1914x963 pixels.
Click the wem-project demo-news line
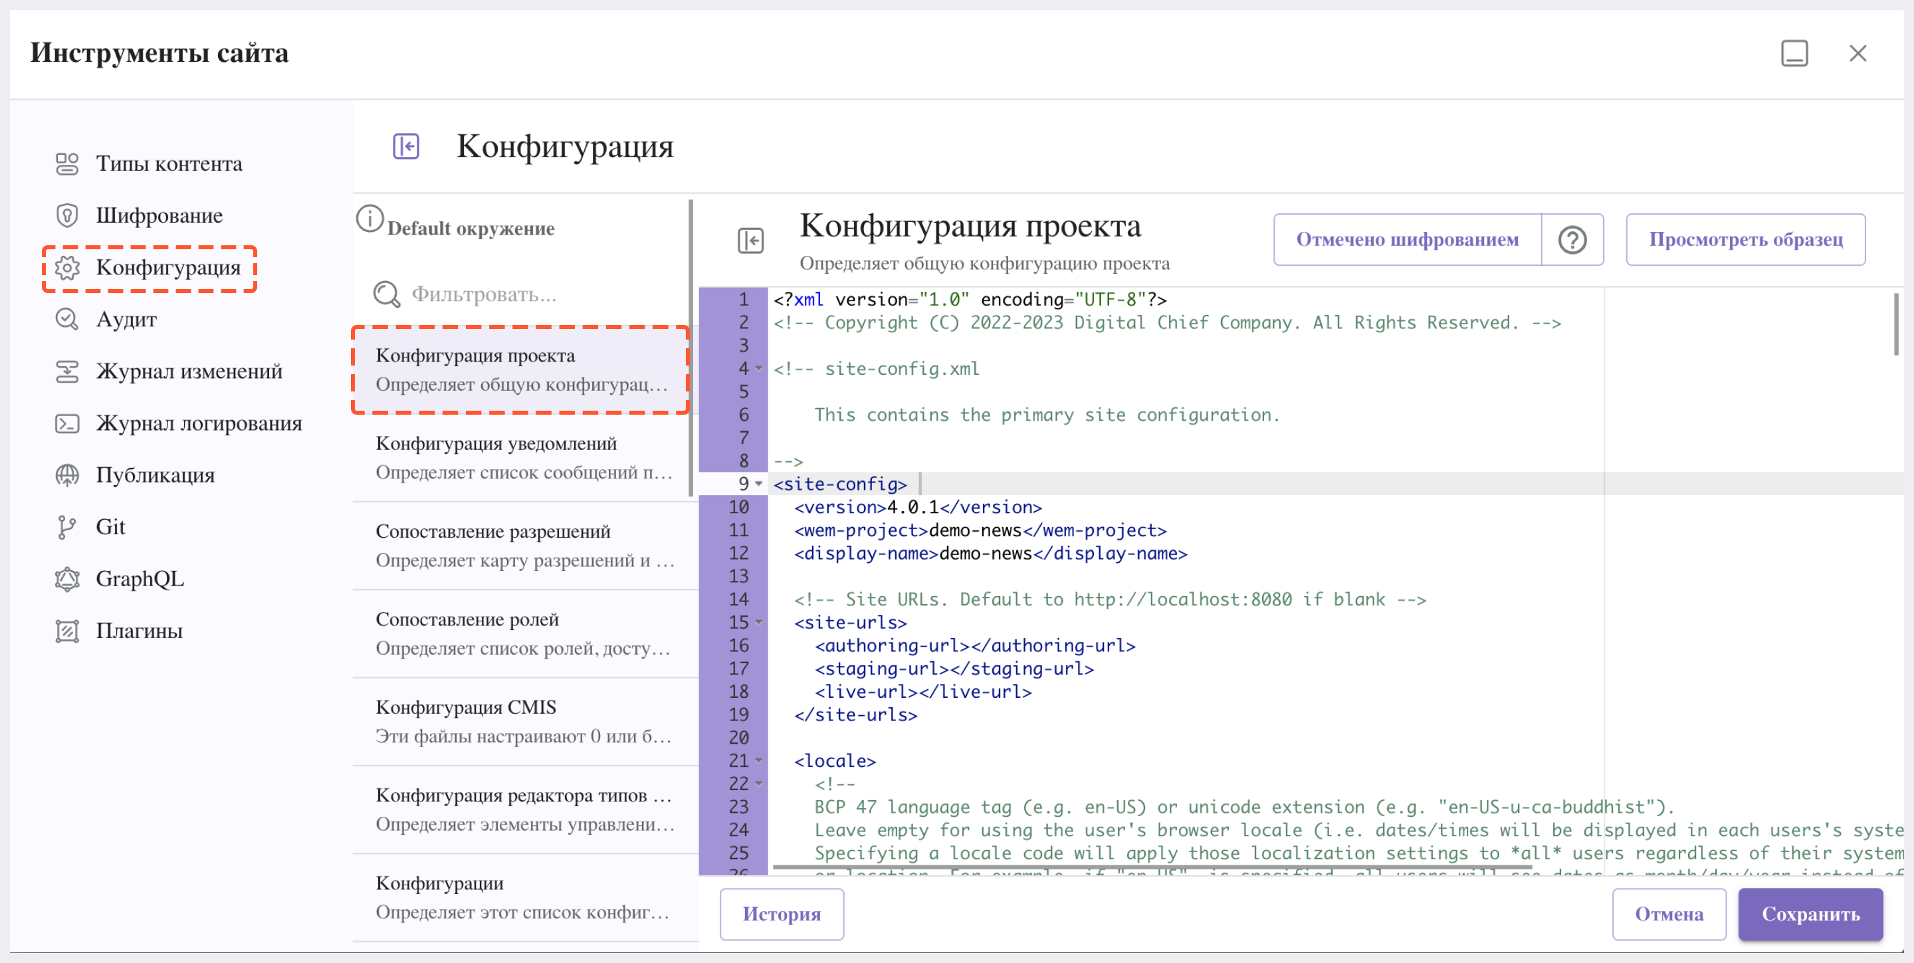point(980,530)
